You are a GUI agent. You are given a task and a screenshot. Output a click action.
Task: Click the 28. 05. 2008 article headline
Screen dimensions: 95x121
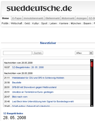pyautogui.click(x=15, y=118)
